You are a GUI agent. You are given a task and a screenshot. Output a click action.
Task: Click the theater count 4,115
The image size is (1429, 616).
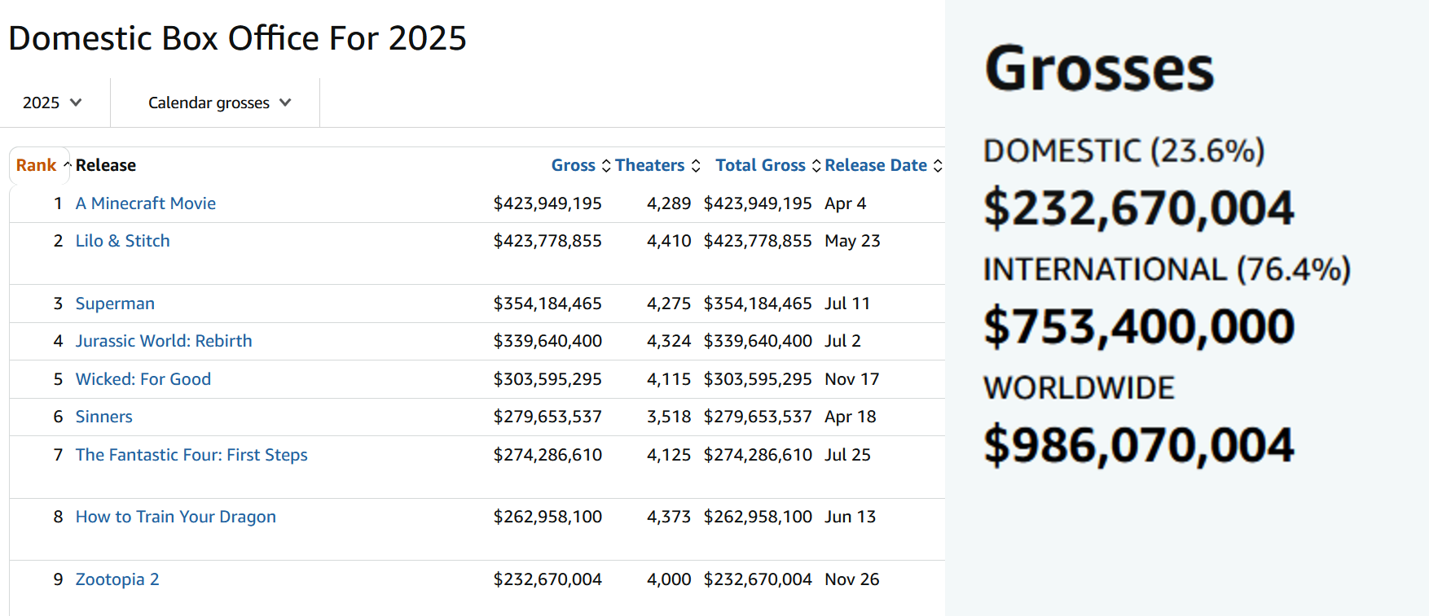(x=669, y=379)
